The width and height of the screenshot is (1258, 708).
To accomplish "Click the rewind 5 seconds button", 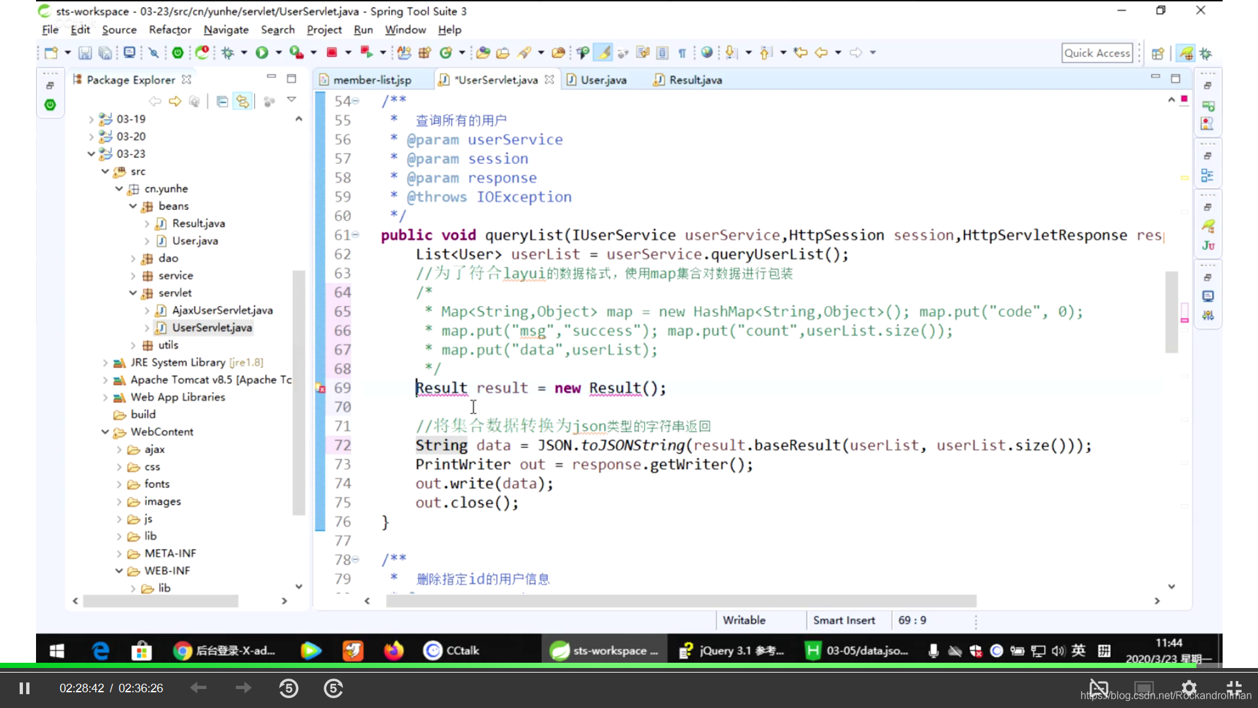I will point(289,688).
